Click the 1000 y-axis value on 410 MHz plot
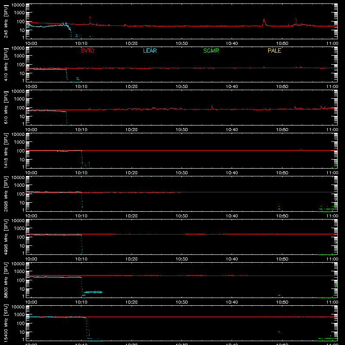345x345 pixels. 19,56
